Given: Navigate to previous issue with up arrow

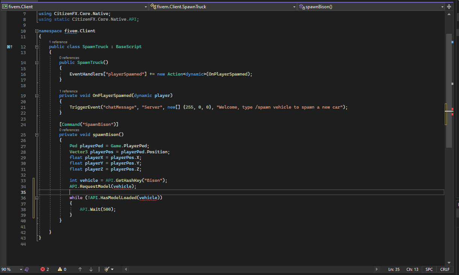Looking at the screenshot, I should pos(80,269).
